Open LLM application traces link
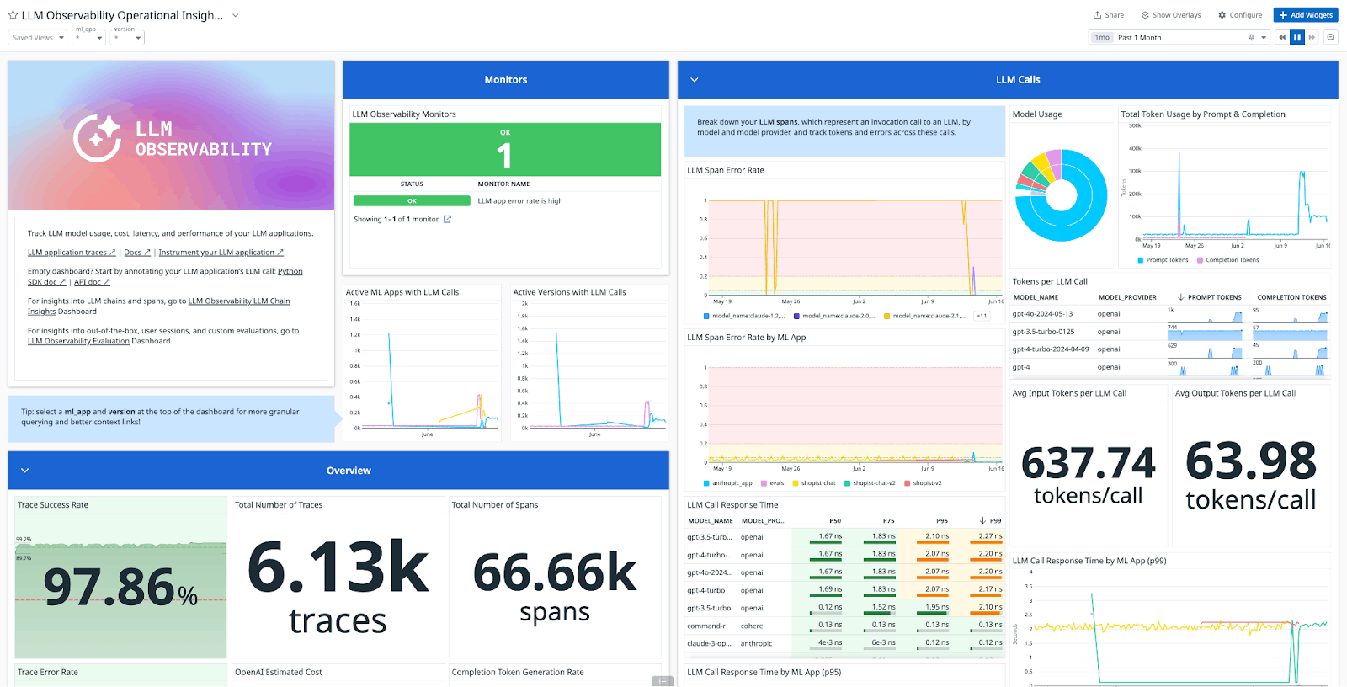This screenshot has height=687, width=1347. click(x=71, y=253)
